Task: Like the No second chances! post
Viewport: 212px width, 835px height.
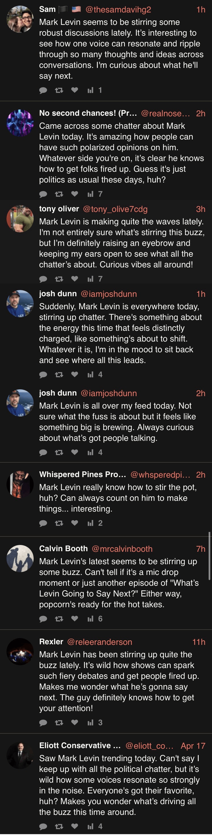Action: (75, 194)
